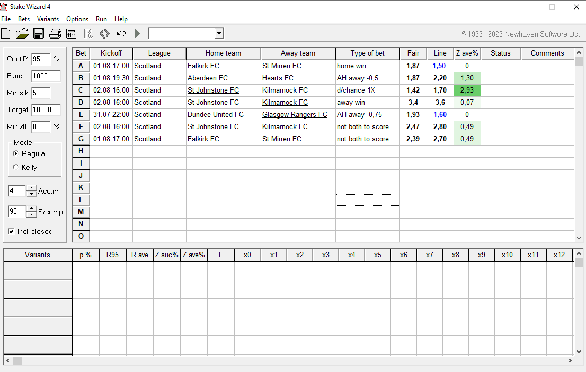
Task: Click the Status column header
Action: pos(500,53)
